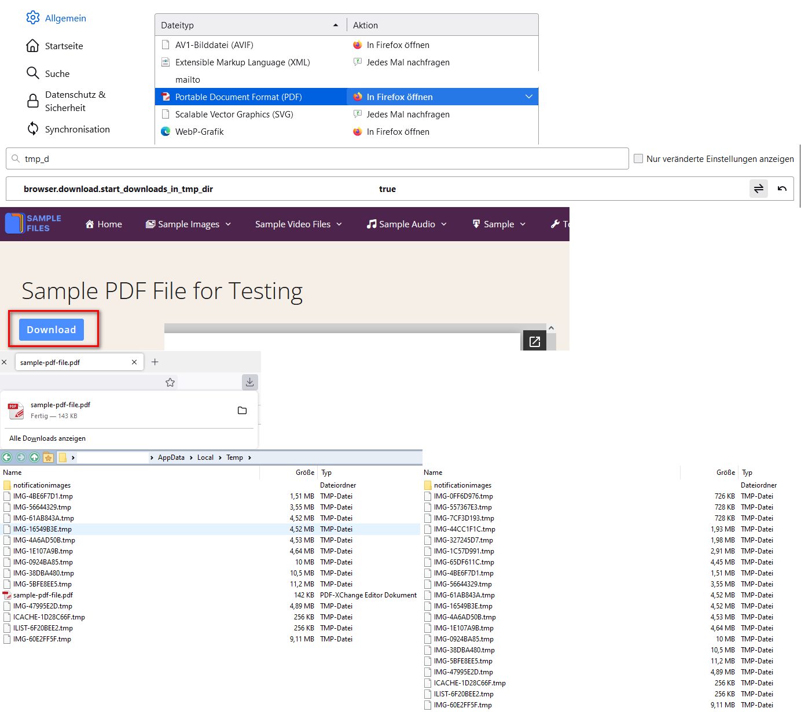Bookmark this page with the star icon

point(170,382)
